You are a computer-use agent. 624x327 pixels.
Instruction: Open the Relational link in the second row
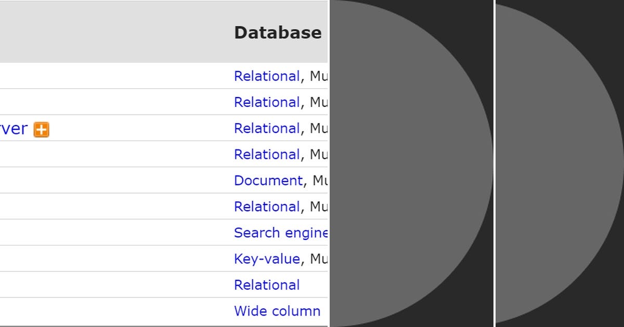coord(266,102)
